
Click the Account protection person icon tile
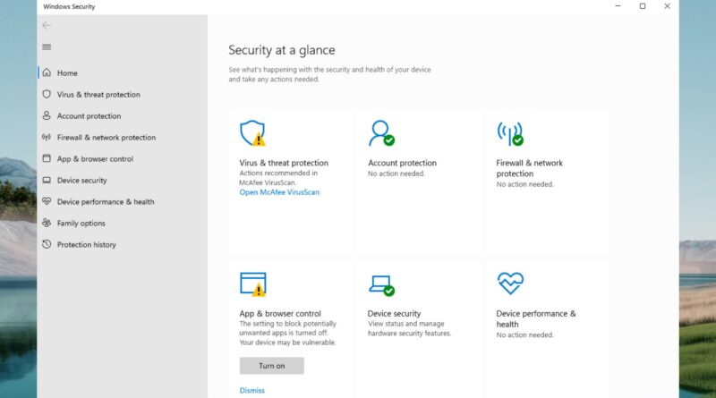(x=381, y=133)
